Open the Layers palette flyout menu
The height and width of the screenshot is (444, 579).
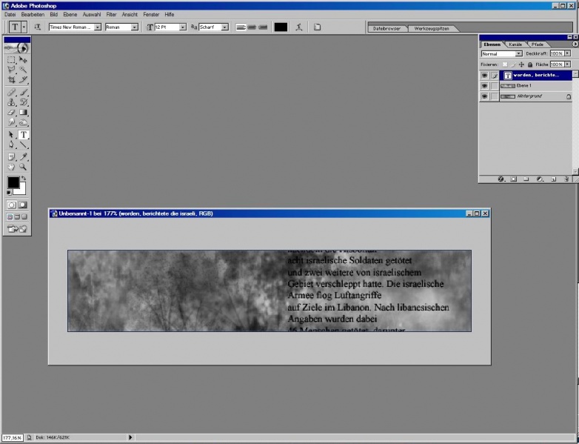[x=575, y=44]
